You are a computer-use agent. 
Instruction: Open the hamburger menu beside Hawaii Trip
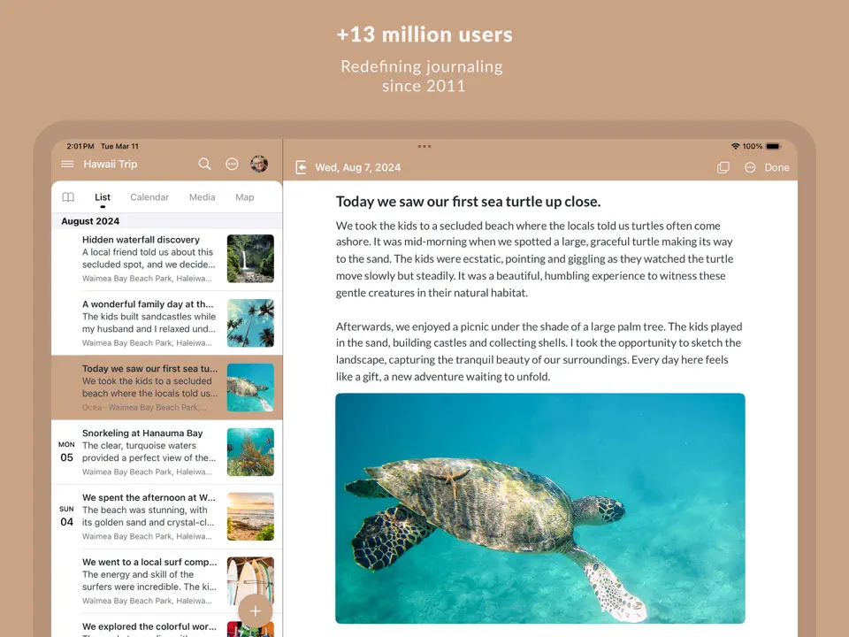pyautogui.click(x=67, y=165)
